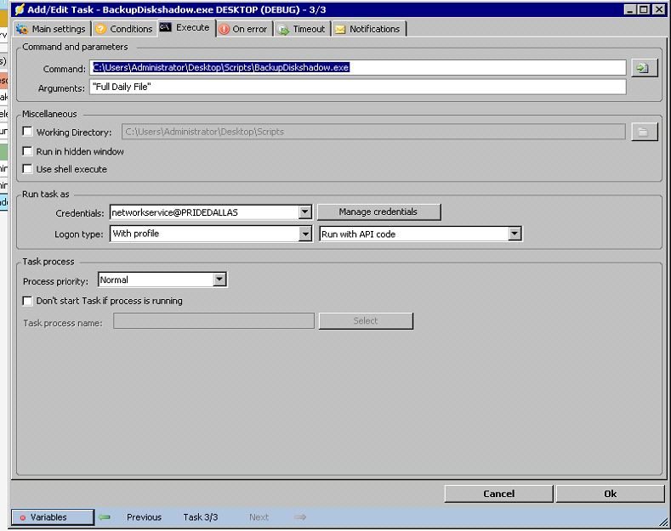Go to the Notifications tab

pos(367,29)
